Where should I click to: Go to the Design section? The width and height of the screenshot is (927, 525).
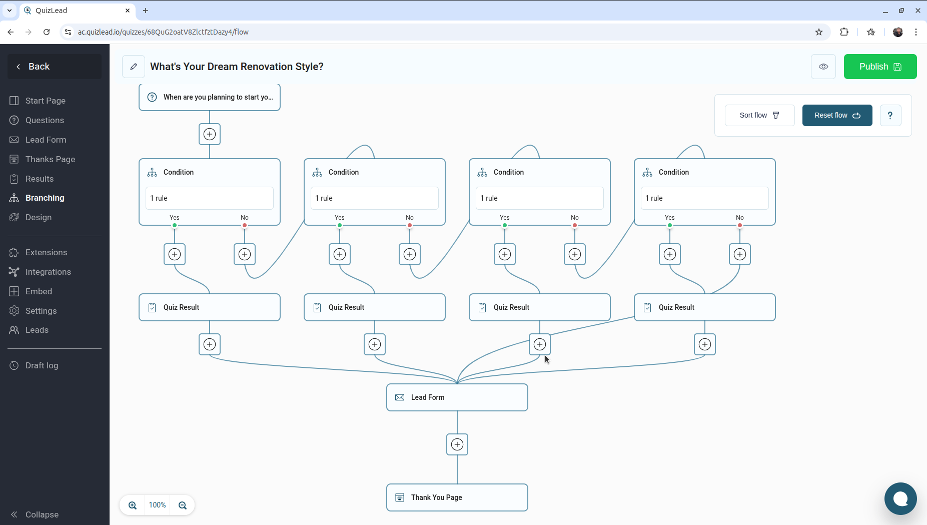pyautogui.click(x=39, y=217)
